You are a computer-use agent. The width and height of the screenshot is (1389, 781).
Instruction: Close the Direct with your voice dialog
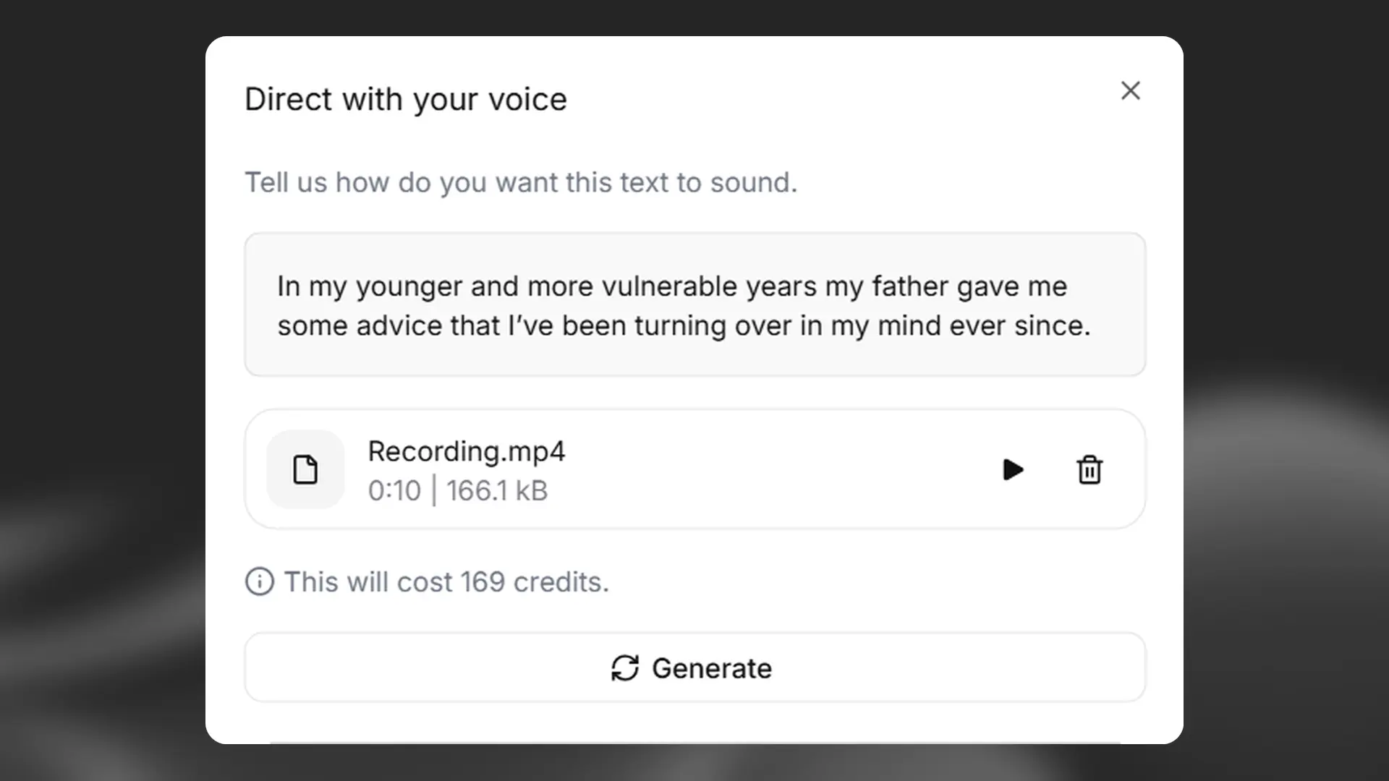pos(1130,90)
